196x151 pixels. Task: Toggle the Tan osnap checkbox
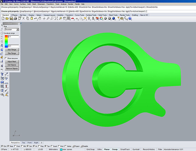click(46, 146)
